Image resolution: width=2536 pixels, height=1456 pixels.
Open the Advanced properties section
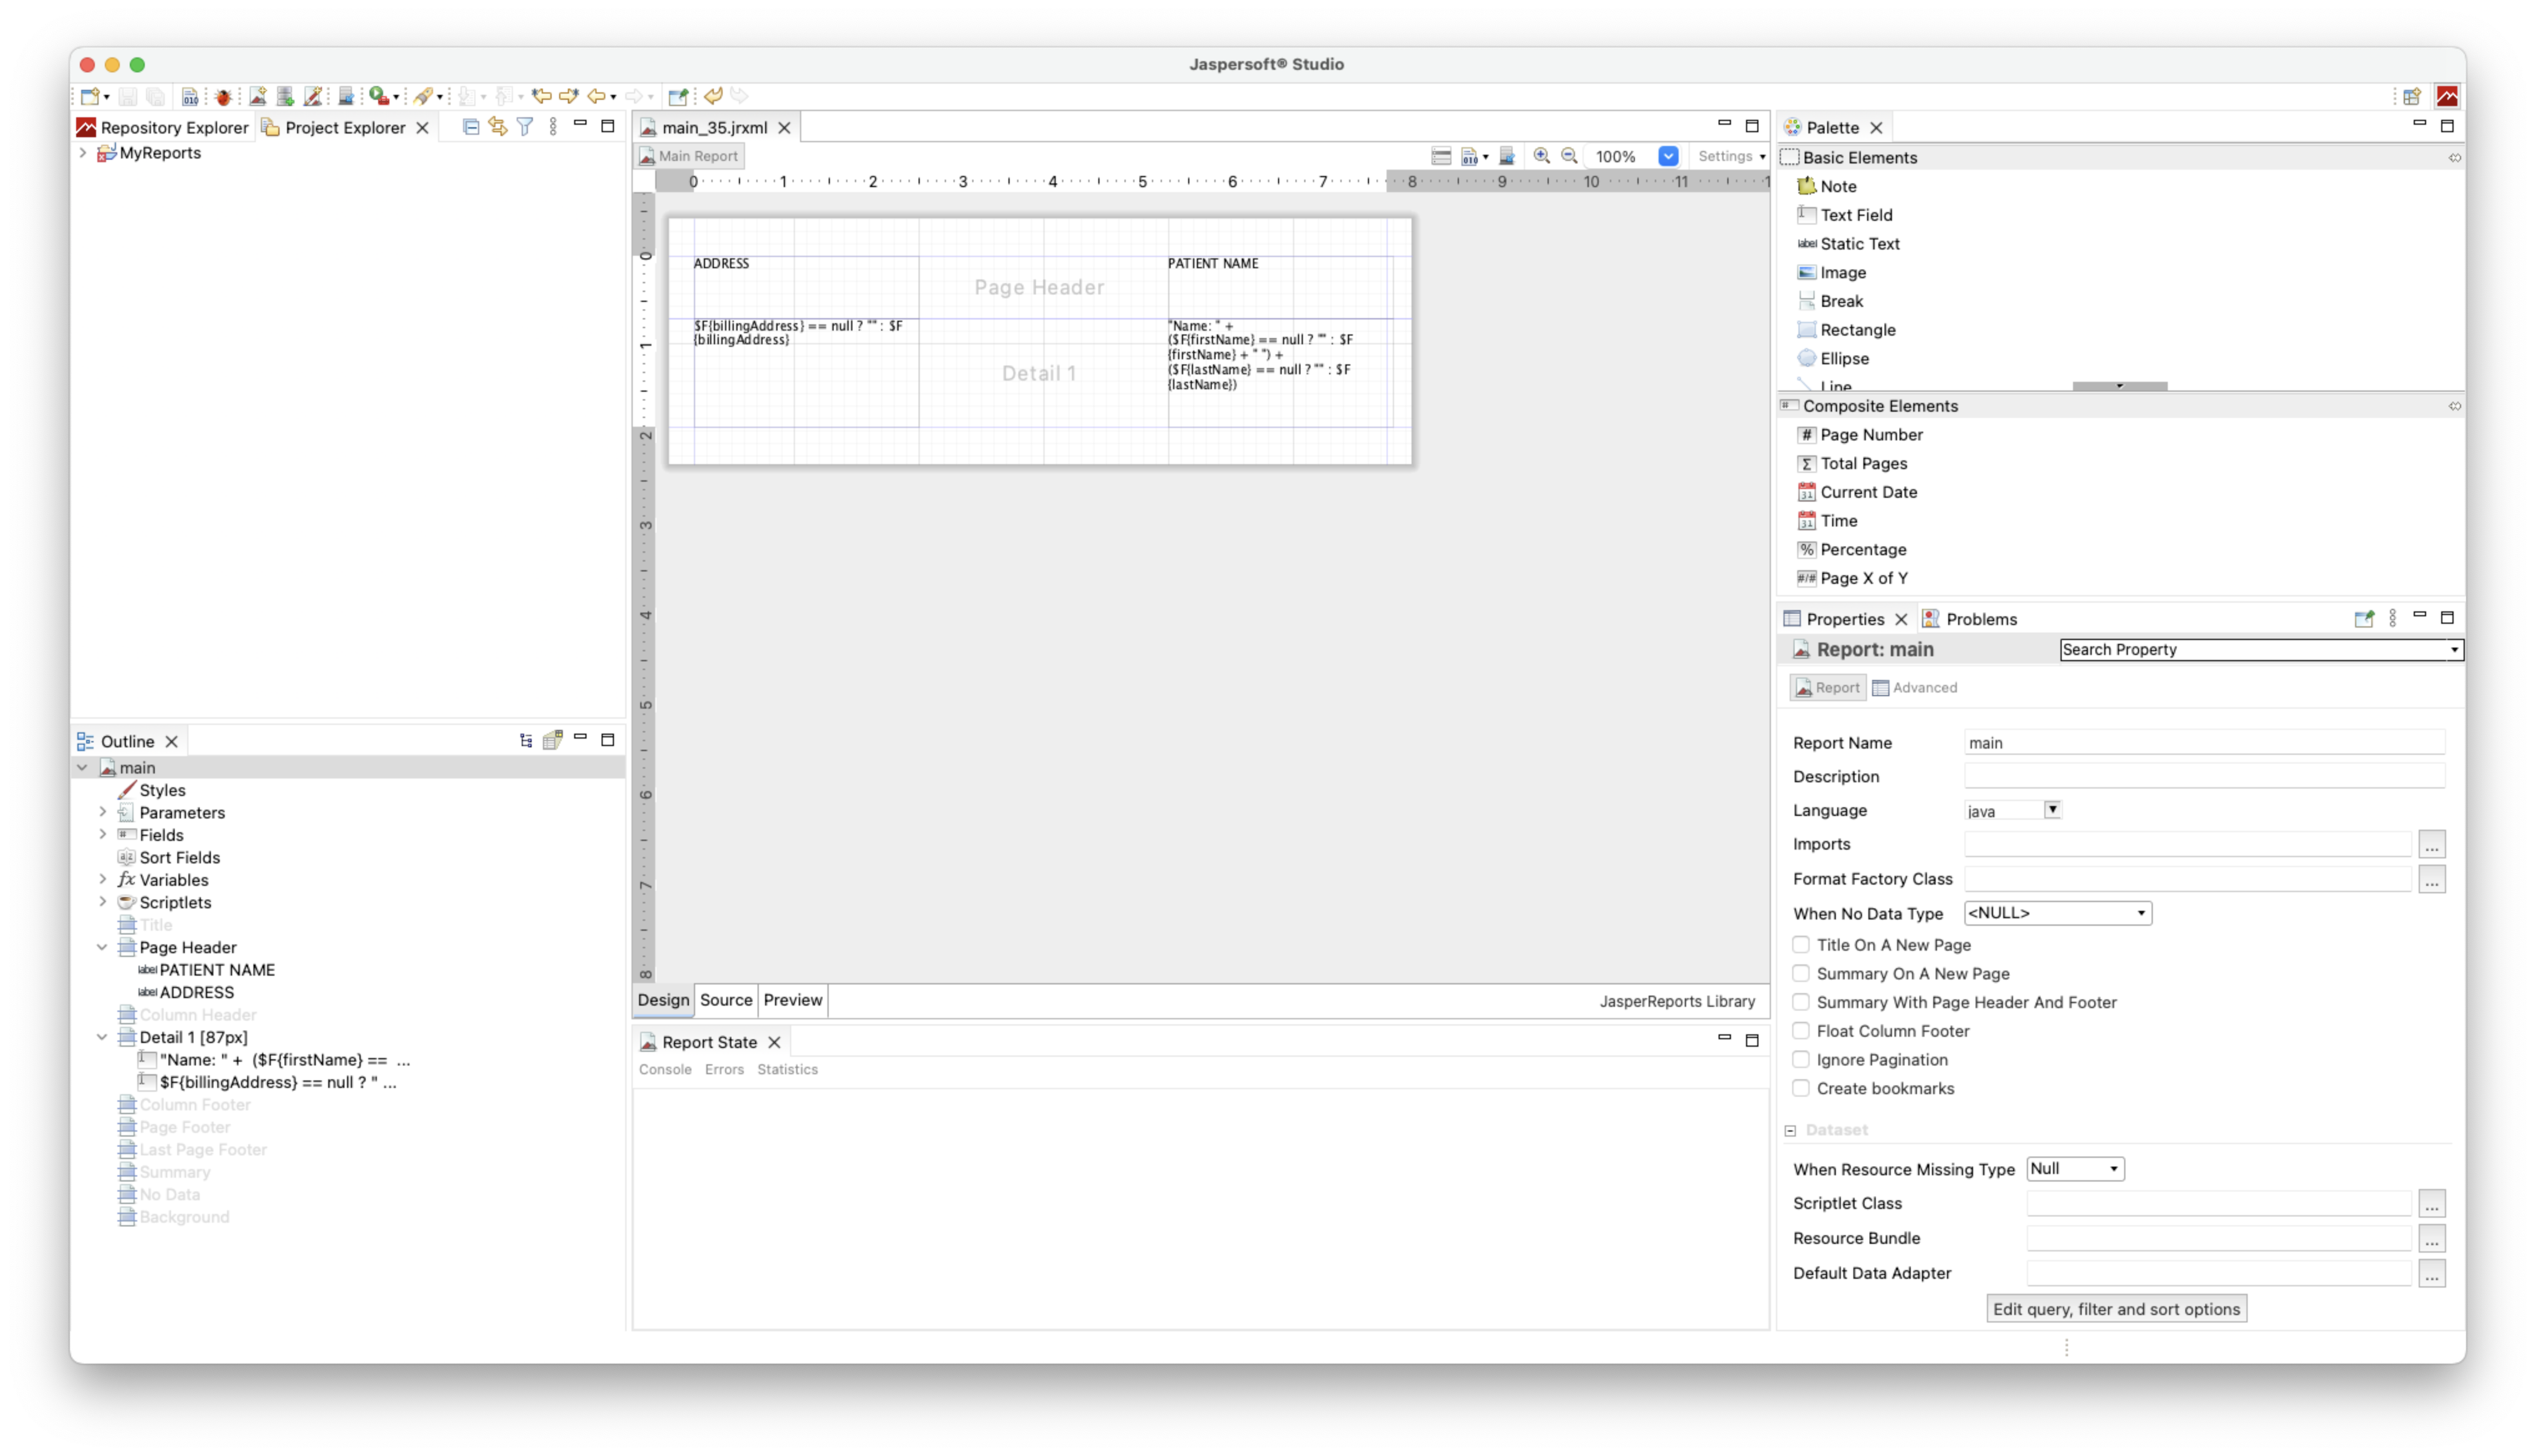(1914, 688)
